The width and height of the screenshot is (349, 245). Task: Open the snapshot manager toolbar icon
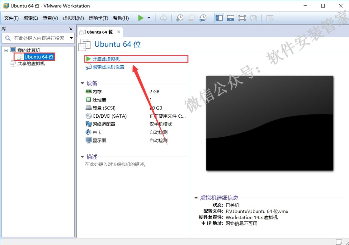(x=203, y=18)
